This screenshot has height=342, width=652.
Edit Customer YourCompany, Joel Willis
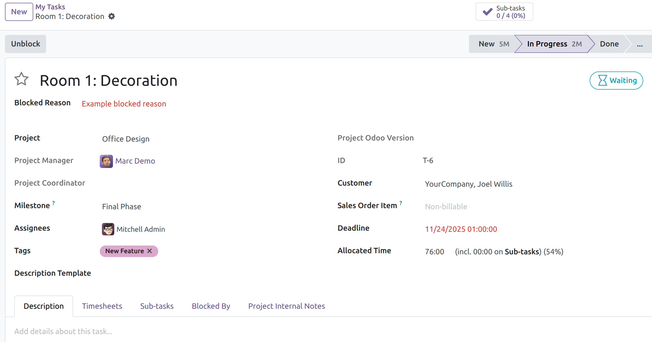coord(469,184)
